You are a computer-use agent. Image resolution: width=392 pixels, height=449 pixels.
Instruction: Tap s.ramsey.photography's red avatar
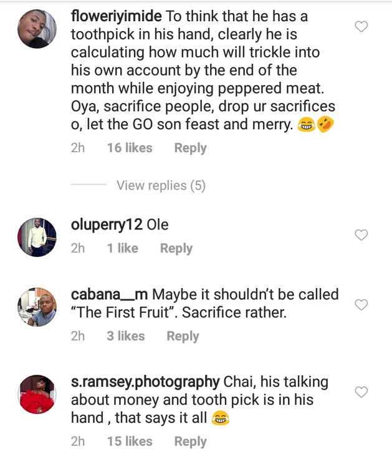(x=36, y=395)
